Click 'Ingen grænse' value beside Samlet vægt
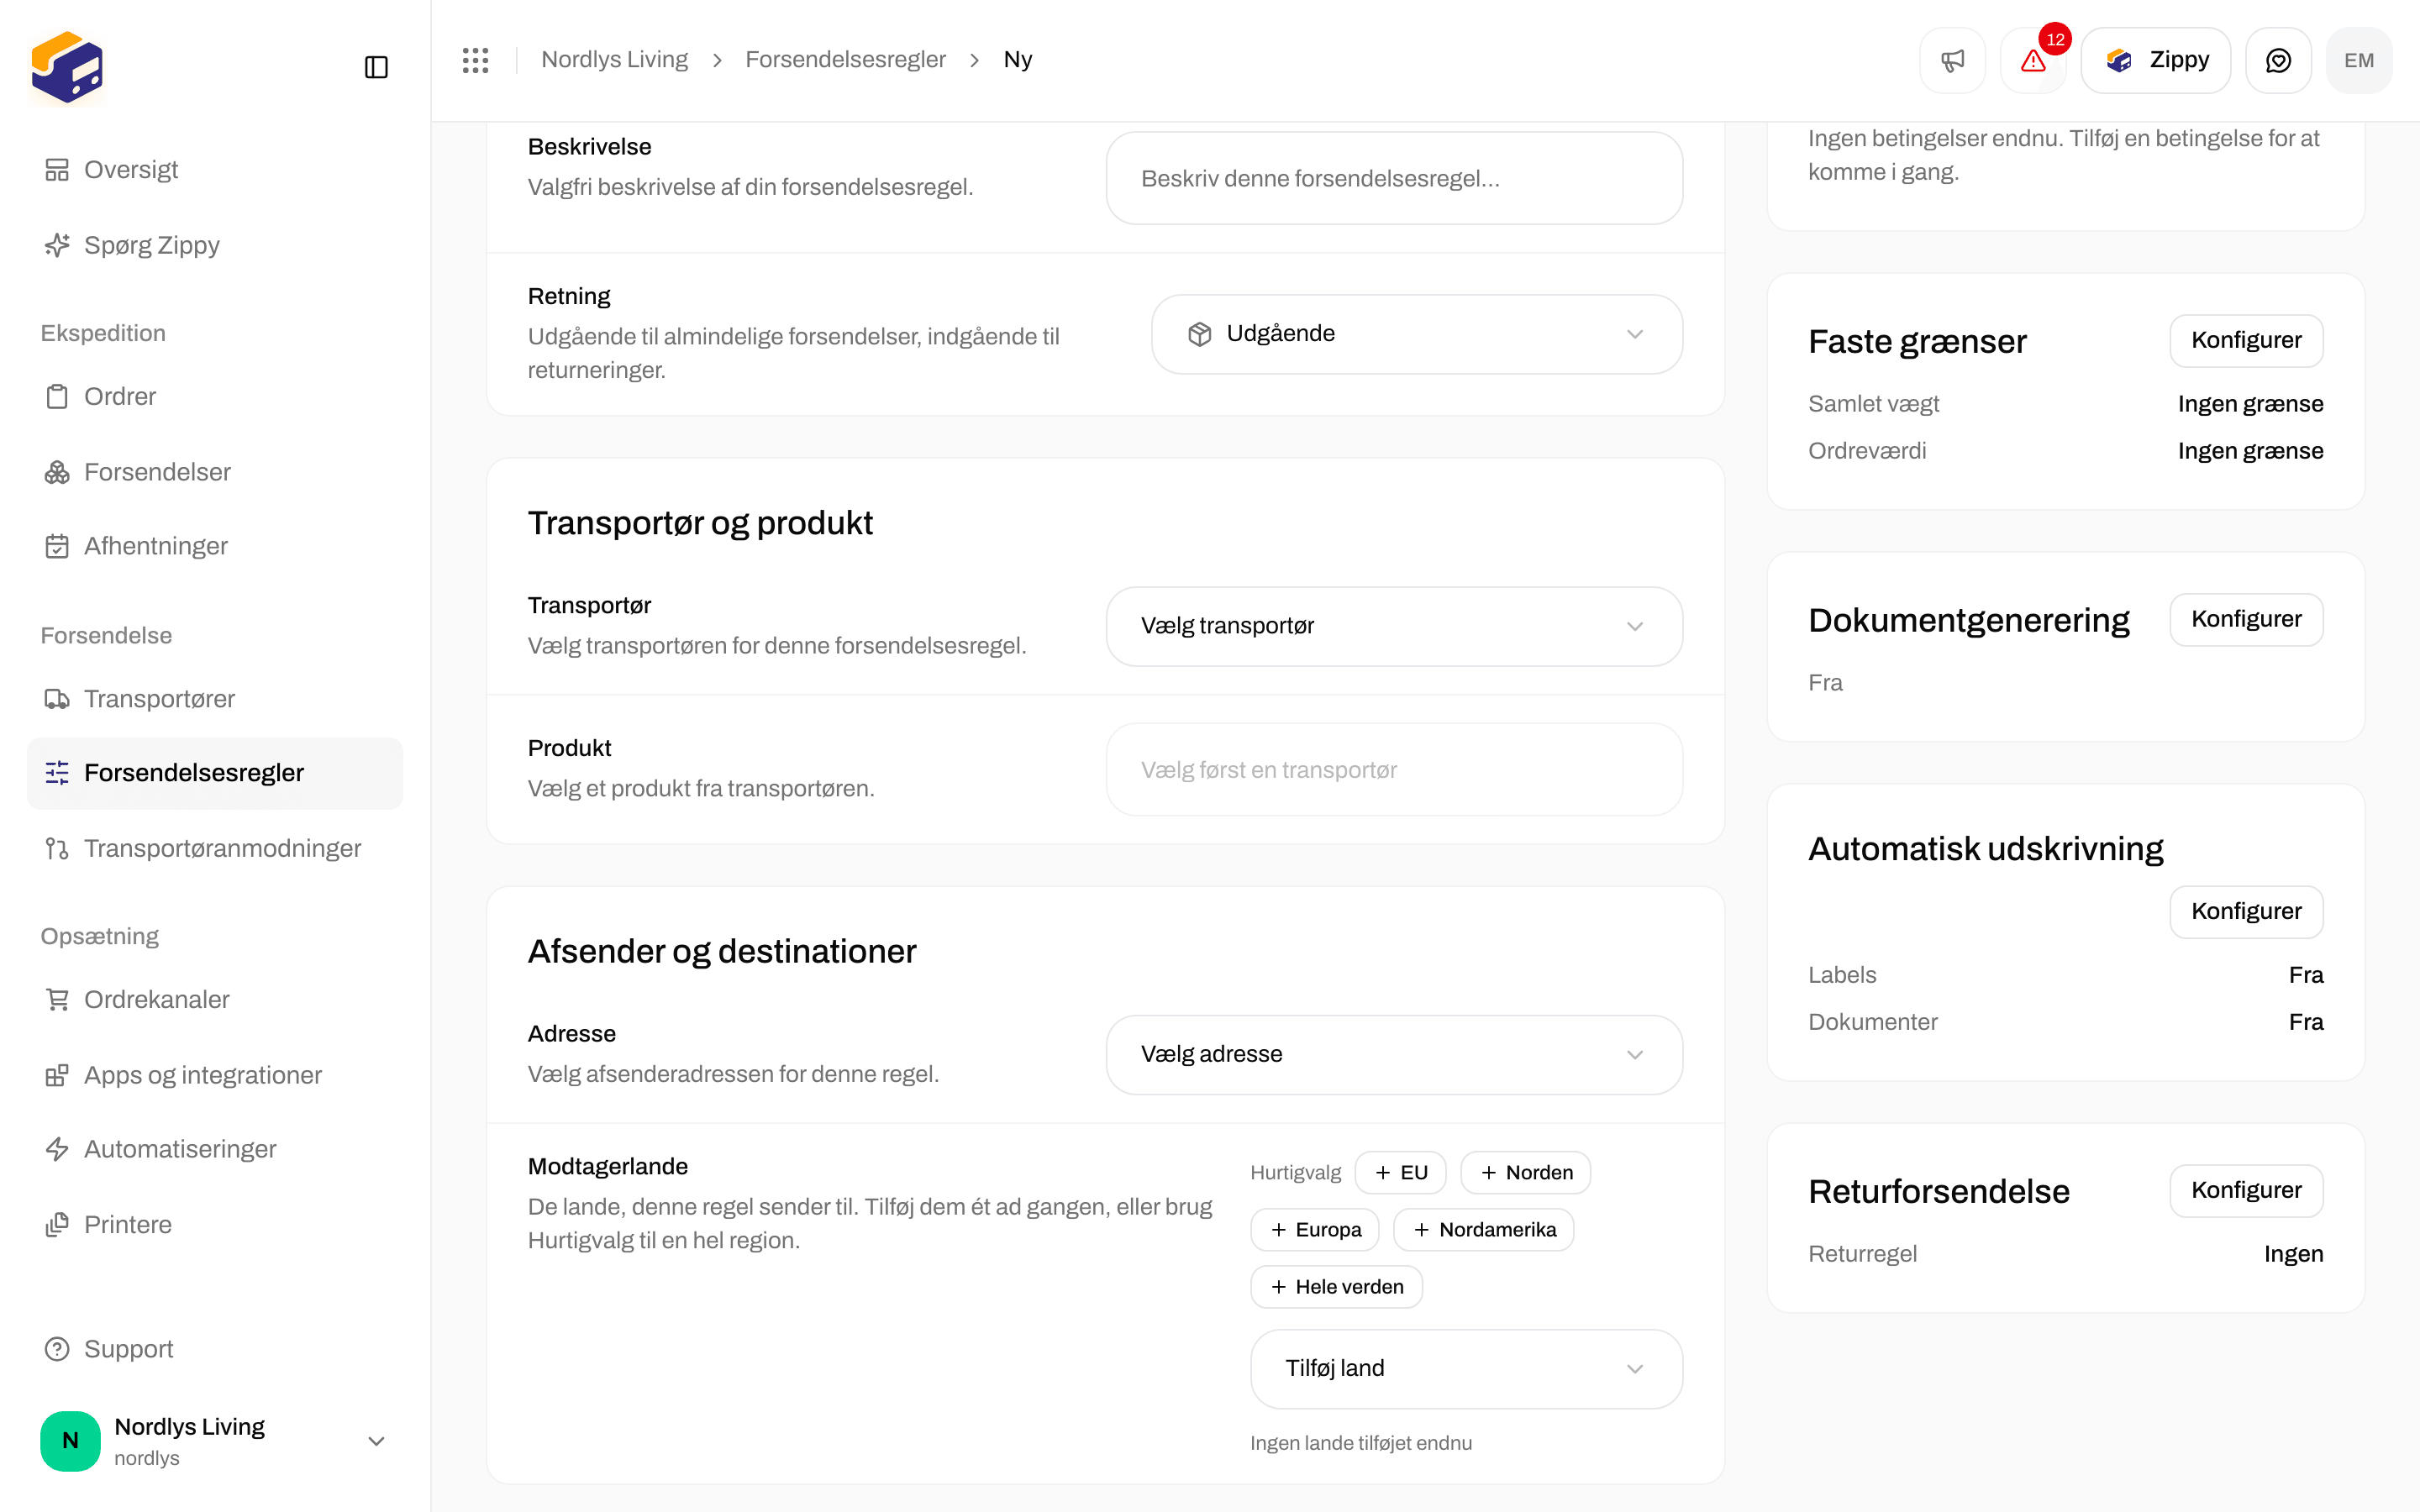Viewport: 2420px width, 1512px height. coord(2250,404)
